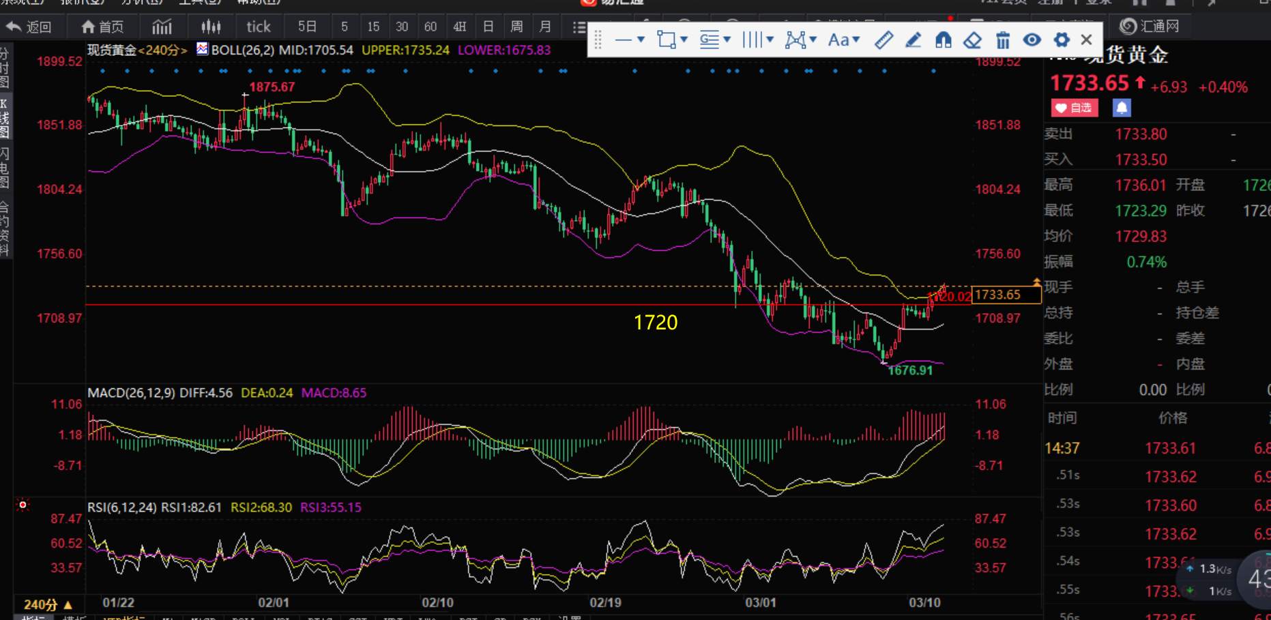
Task: Go to 首页 home page
Action: tap(102, 27)
